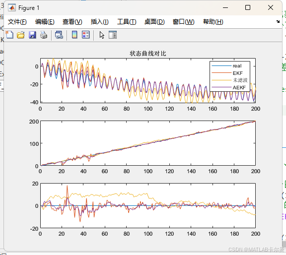This screenshot has width=286, height=255.
Task: Open the 插入(I) menu
Action: click(100, 22)
